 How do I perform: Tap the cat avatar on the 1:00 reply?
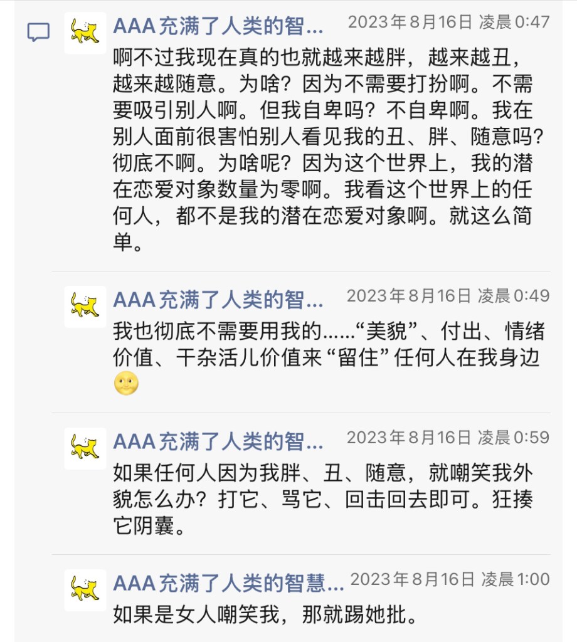coord(85,589)
